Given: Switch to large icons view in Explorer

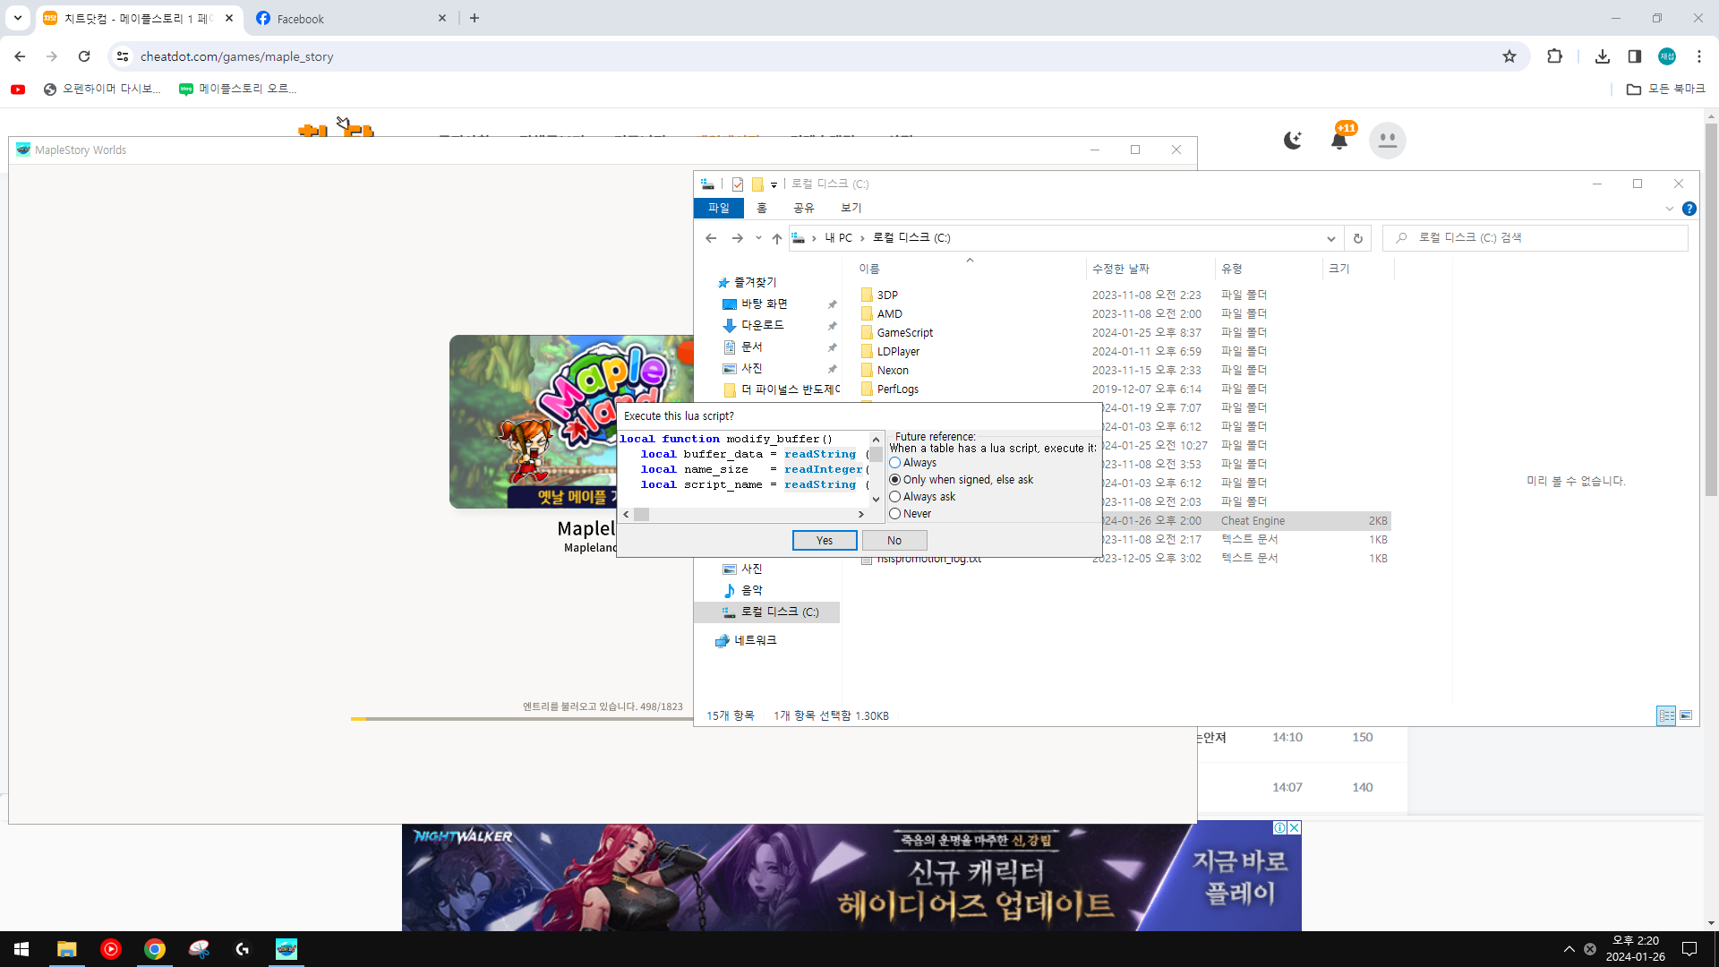Looking at the screenshot, I should 1686,715.
